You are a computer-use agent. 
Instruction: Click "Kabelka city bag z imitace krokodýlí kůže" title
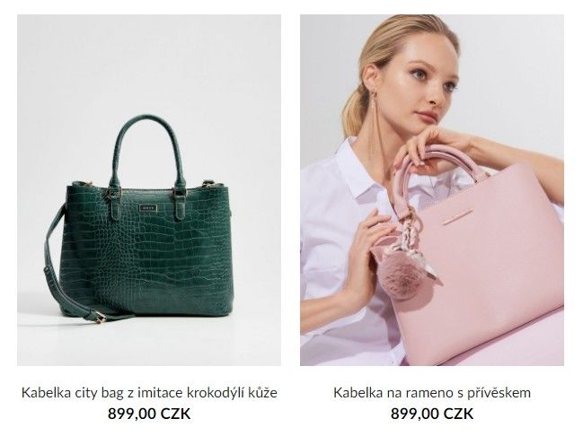[x=149, y=393]
